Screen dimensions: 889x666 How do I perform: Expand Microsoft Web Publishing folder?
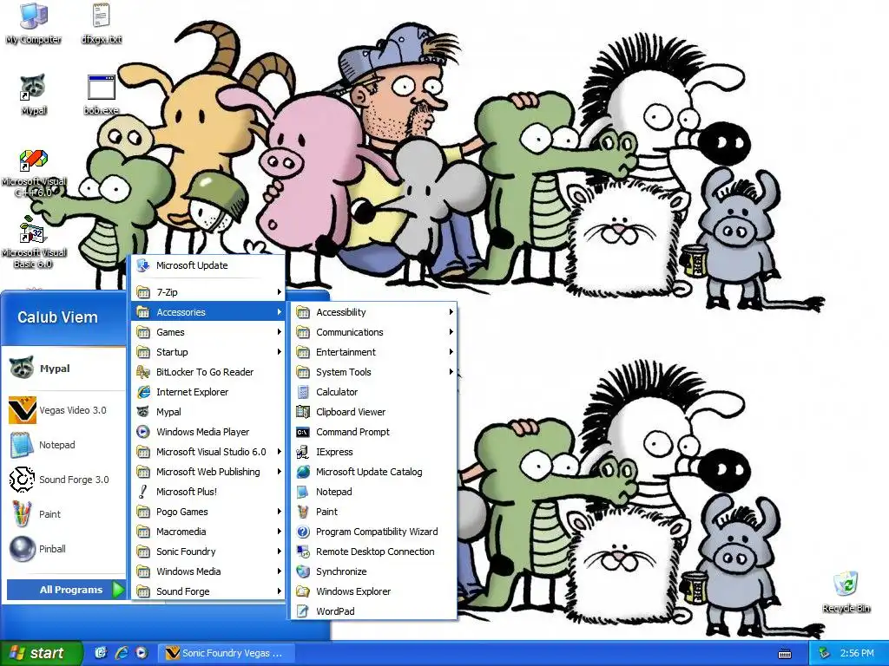208,472
